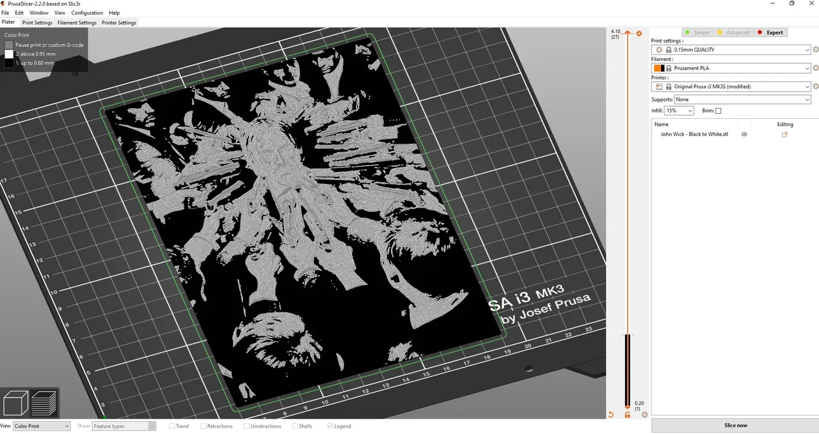Viewport: 819px width, 434px height.
Task: Maximize the PrusaSlicer window
Action: point(791,3)
